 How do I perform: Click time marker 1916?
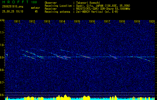tap(92, 21)
